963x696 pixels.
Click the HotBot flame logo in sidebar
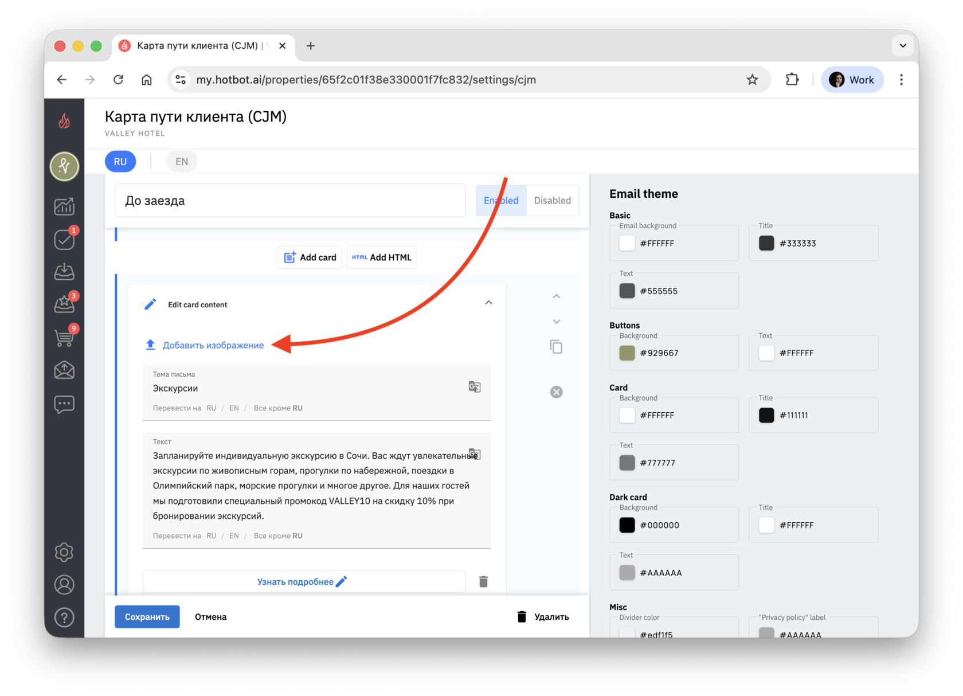pos(64,121)
